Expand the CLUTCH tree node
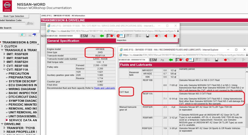 pyautogui.click(x=2, y=46)
